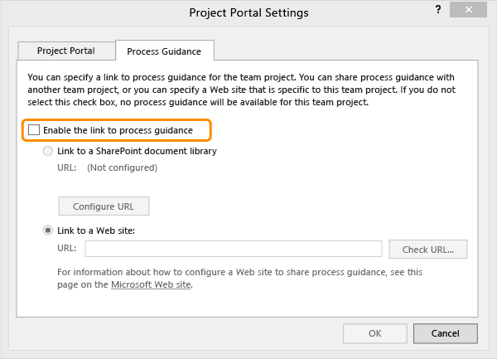Confirm with the OK button

click(x=374, y=333)
